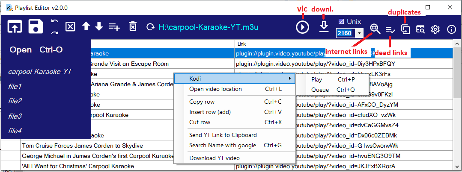Select Open video location
The height and width of the screenshot is (172, 462).
point(235,89)
